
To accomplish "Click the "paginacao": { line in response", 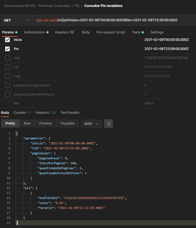I will tap(43, 153).
